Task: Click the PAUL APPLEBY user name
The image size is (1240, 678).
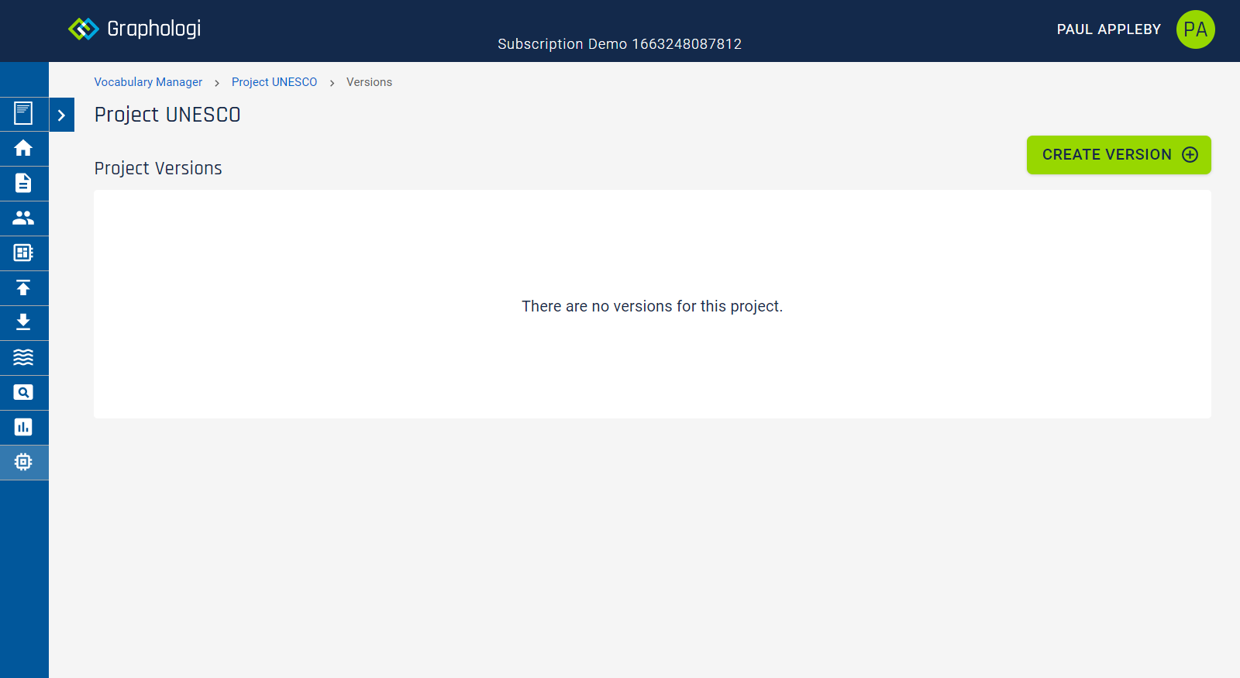Action: click(1108, 29)
